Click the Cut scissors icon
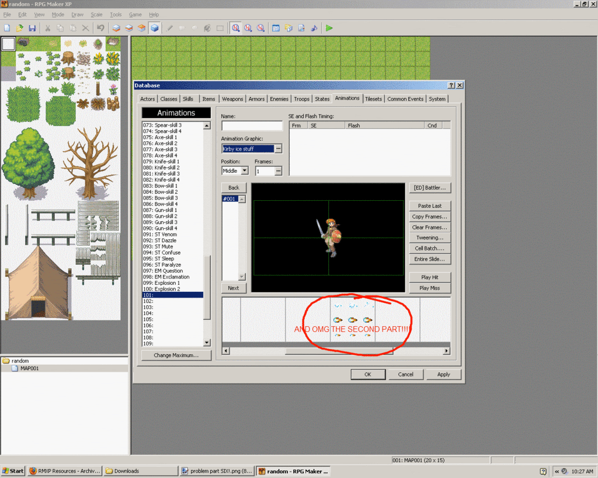Viewport: 598px width, 478px height. (48, 28)
